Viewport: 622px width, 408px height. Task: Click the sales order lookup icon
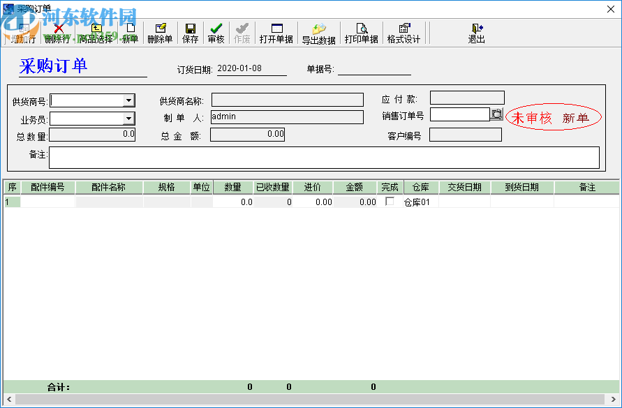(x=496, y=114)
